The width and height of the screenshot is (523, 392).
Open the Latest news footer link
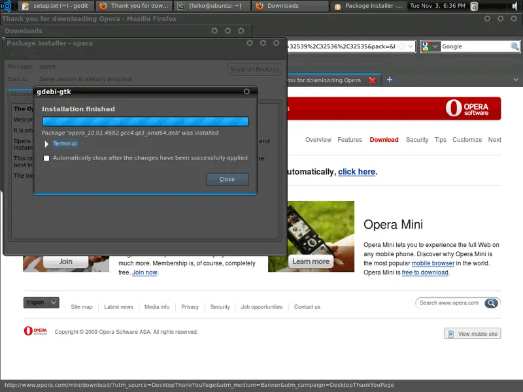coord(119,307)
